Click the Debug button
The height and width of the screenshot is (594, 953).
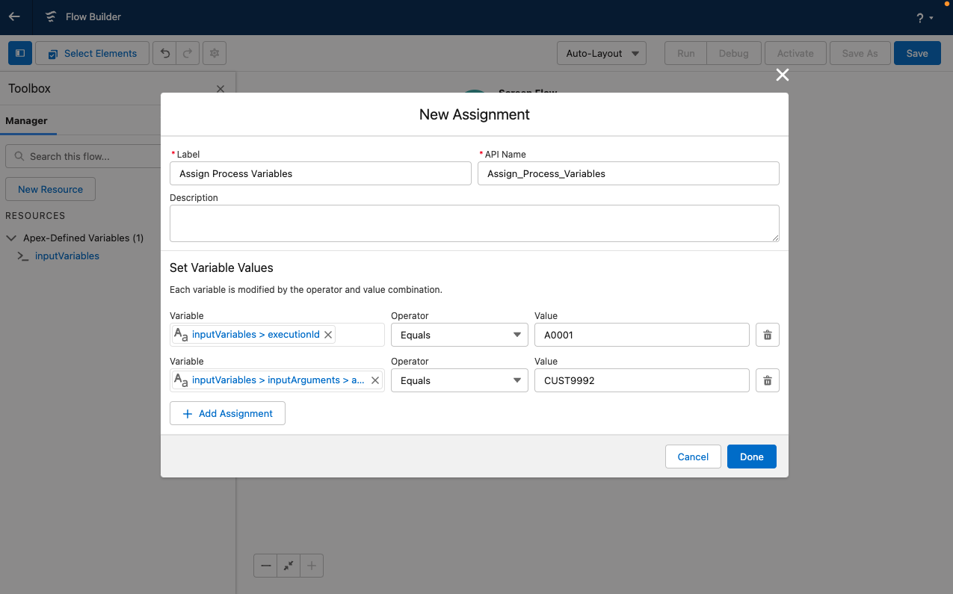(x=733, y=53)
